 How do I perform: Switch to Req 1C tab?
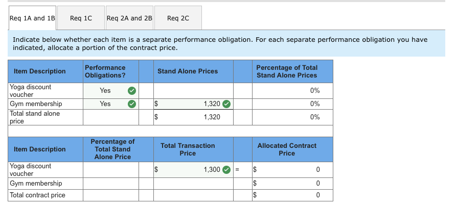[81, 18]
